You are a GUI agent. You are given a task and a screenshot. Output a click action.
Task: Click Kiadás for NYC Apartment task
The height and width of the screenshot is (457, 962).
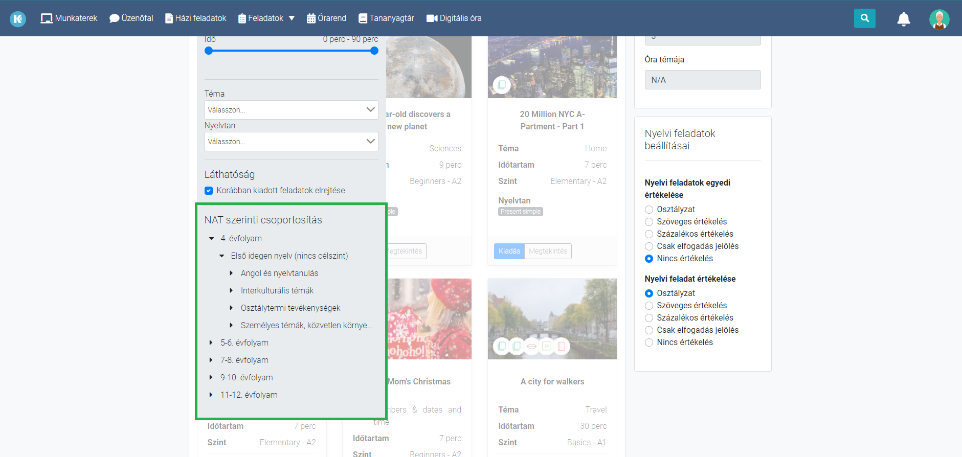[509, 251]
